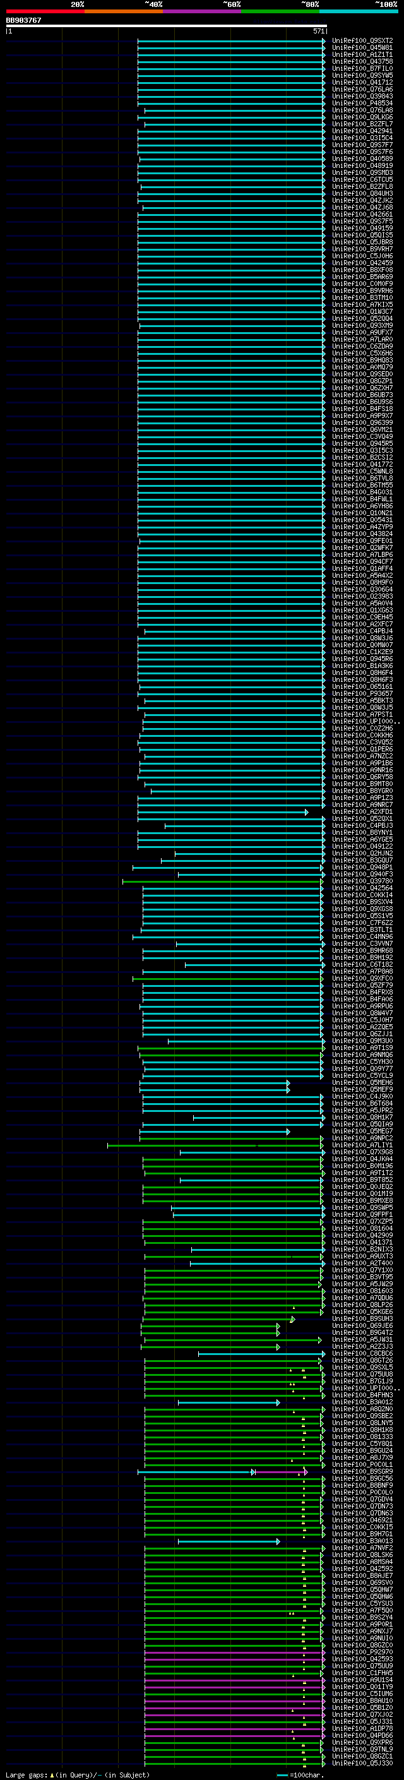Select hit label UniRef100_Q9LKG6
Viewport: 404px width, 1780px height.
pos(362,117)
